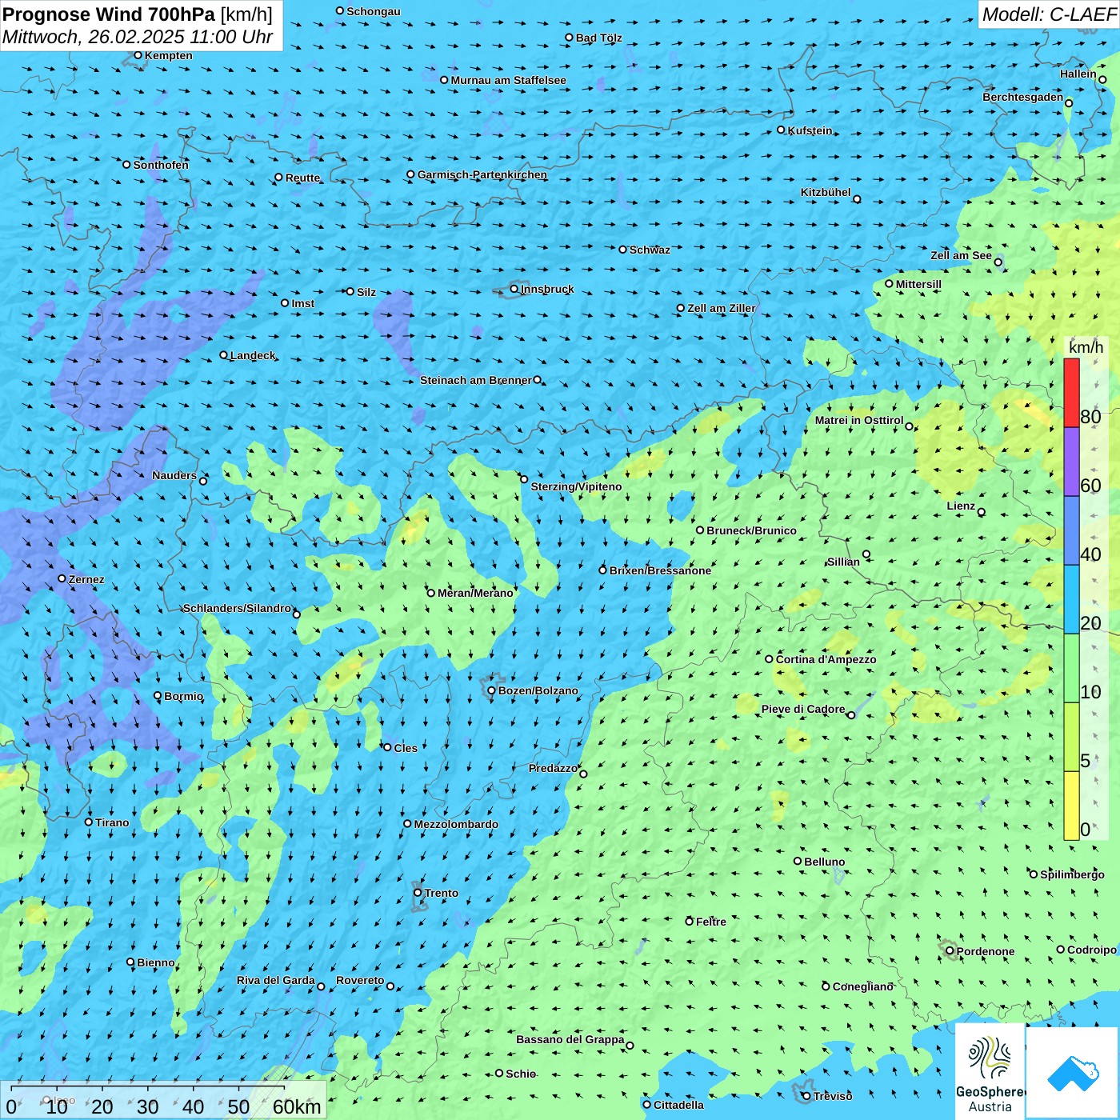Screen dimensions: 1120x1120
Task: Click the 'Sonthofen' label
Action: pos(161,165)
